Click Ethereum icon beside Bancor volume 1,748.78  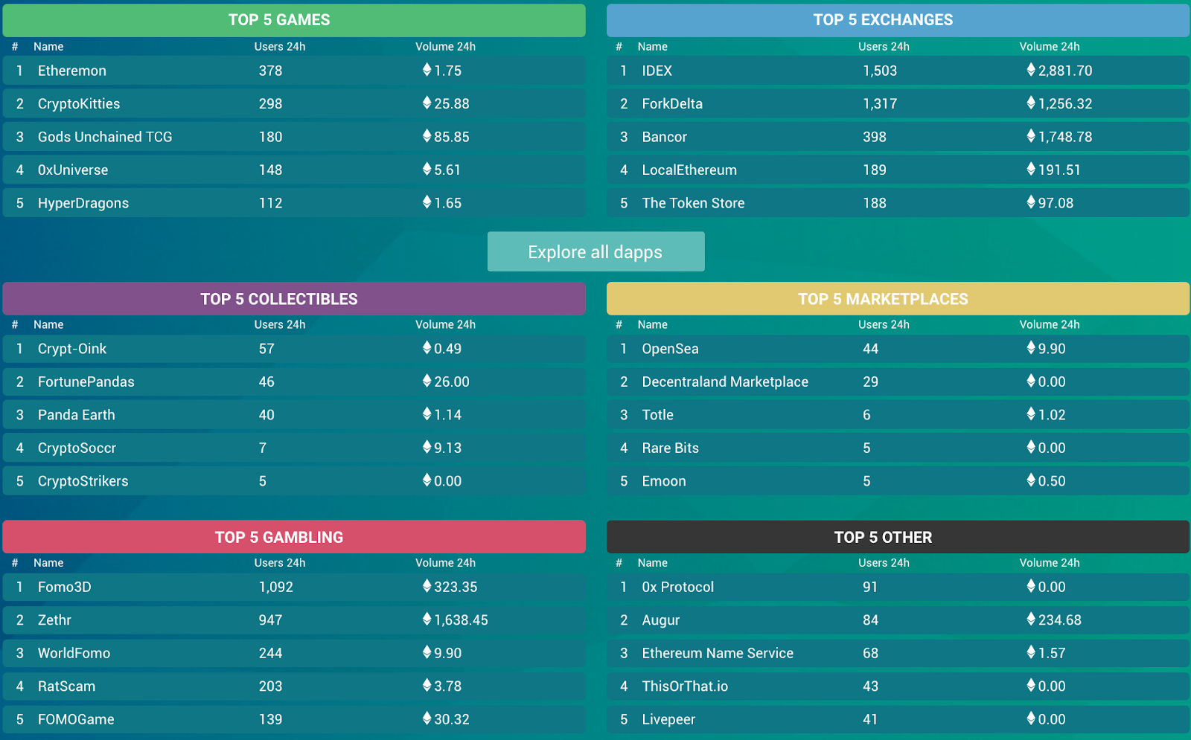[x=1031, y=135]
